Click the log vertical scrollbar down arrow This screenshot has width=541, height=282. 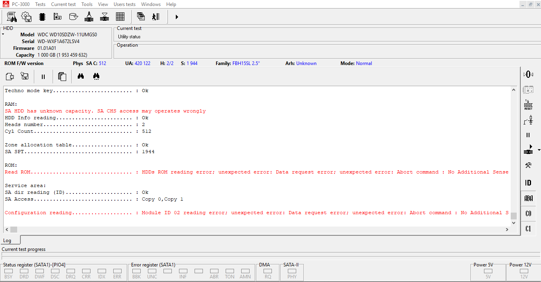point(514,223)
